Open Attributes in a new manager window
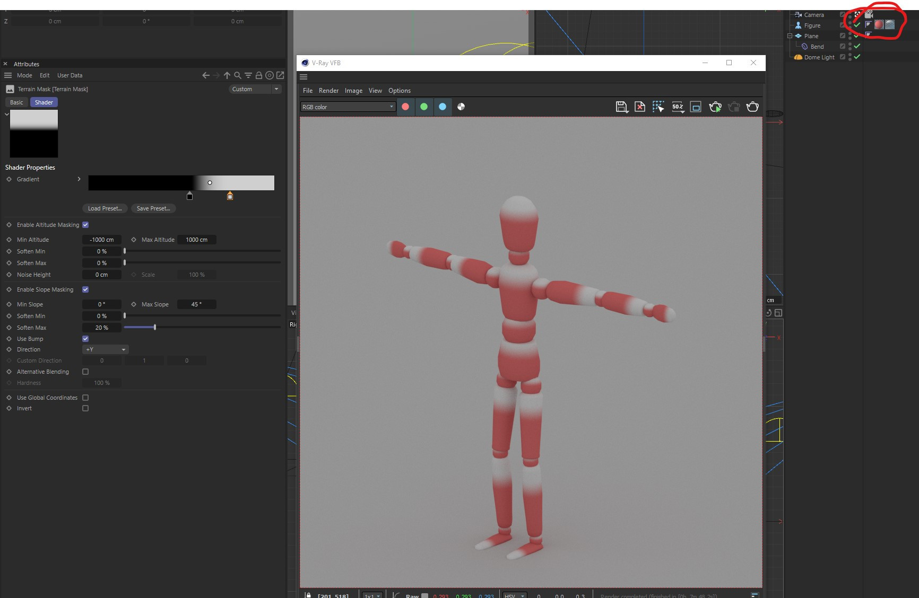This screenshot has height=598, width=919. [x=280, y=75]
